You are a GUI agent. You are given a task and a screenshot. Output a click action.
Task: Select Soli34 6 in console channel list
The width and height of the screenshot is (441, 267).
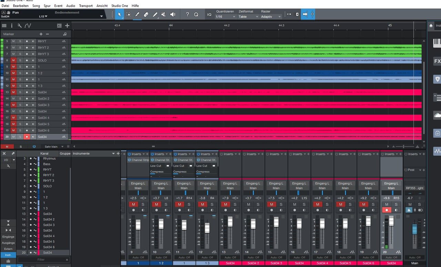(49, 247)
